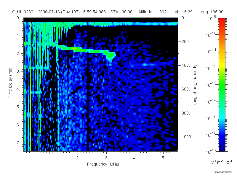
Task: Click the '600.' apparent range tick label
Action: tap(186, 89)
